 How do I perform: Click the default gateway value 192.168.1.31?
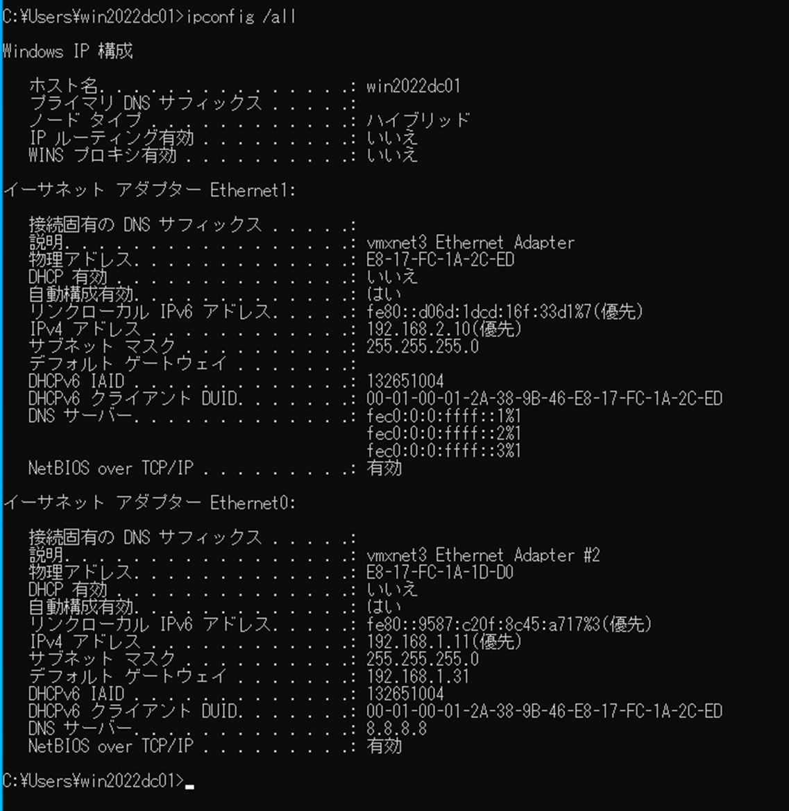coord(418,676)
